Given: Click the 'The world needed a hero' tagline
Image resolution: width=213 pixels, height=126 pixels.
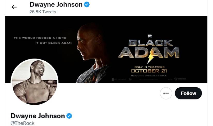Looking at the screenshot, I should click(40, 38).
